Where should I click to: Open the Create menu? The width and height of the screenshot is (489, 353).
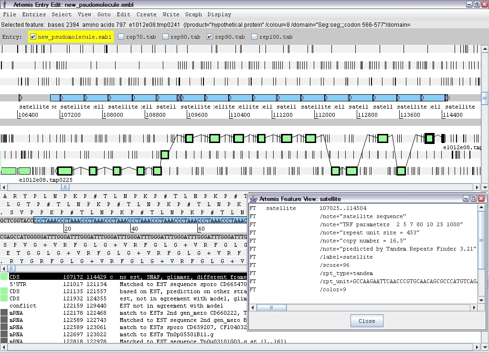(x=146, y=14)
